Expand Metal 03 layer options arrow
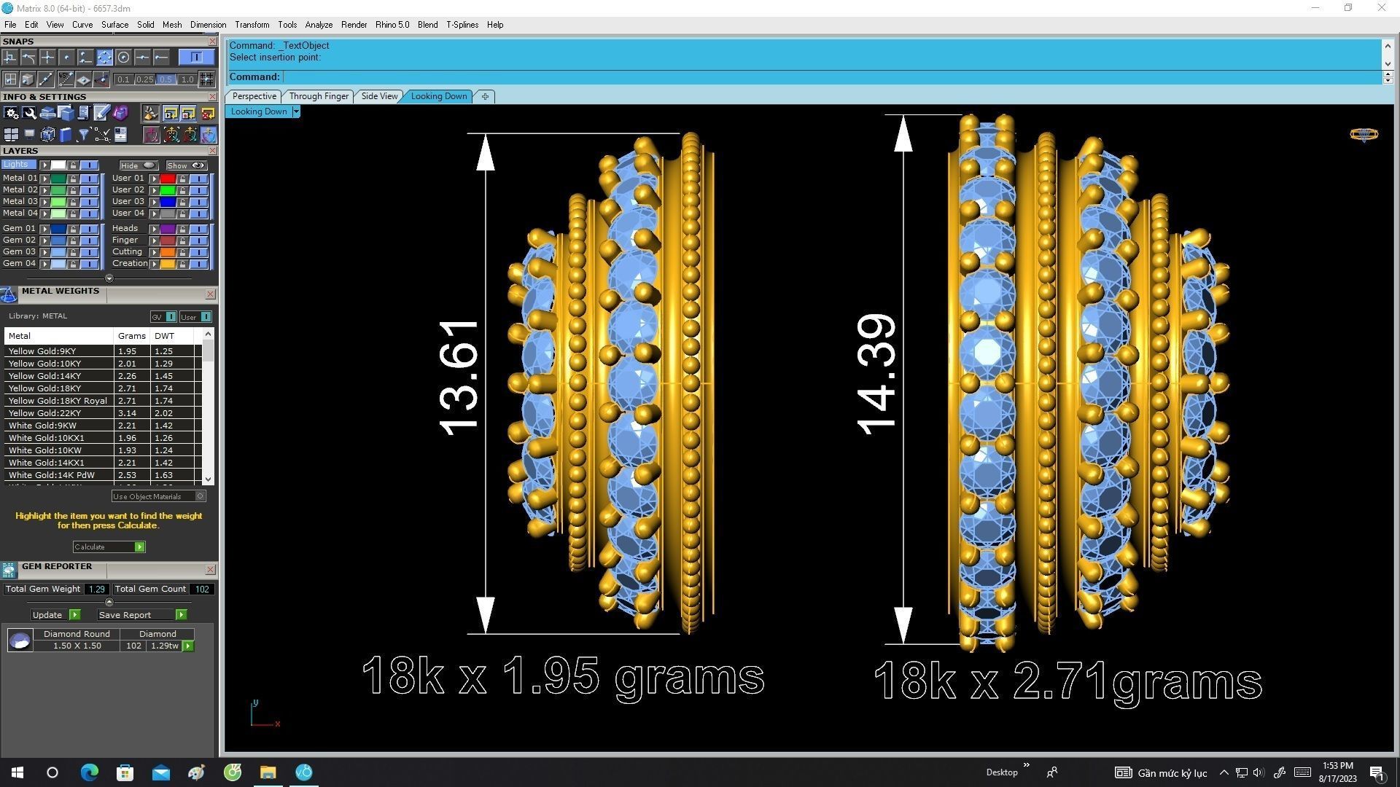 [44, 202]
